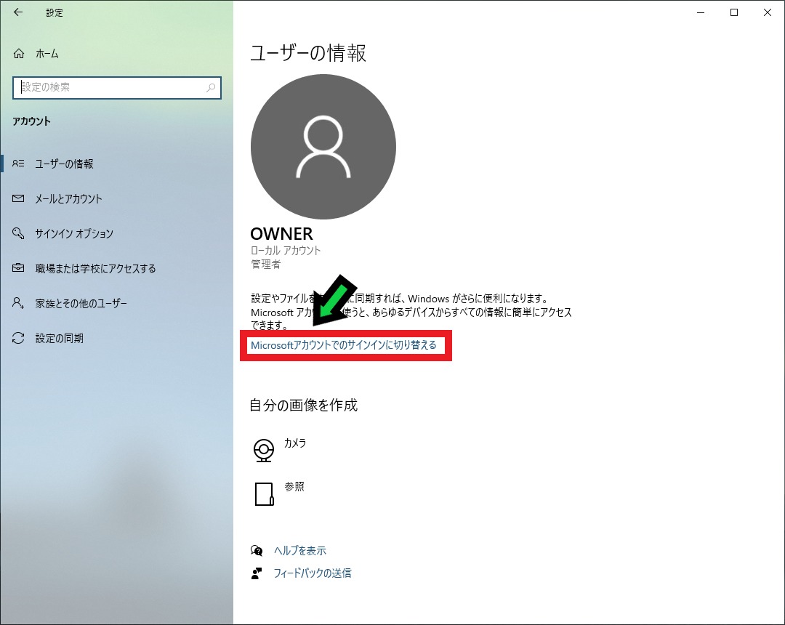This screenshot has height=625, width=785.
Task: Click the back arrow at top left
Action: [x=17, y=12]
